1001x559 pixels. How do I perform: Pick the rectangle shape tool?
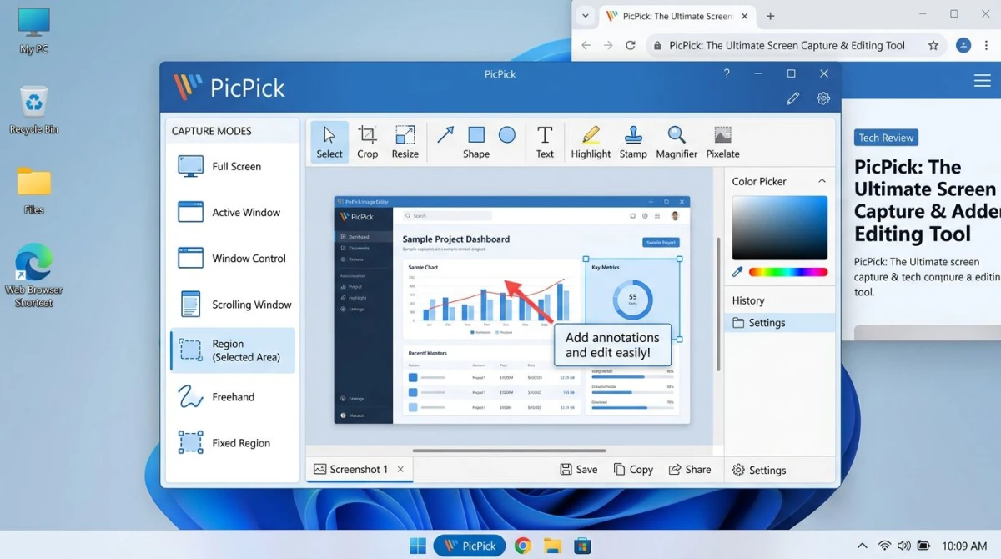click(476, 135)
